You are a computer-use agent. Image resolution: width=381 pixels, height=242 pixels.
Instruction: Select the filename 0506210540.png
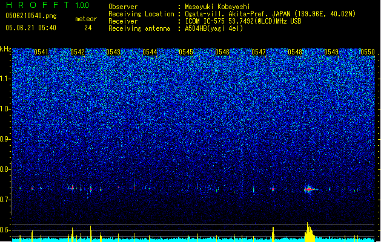31,16
